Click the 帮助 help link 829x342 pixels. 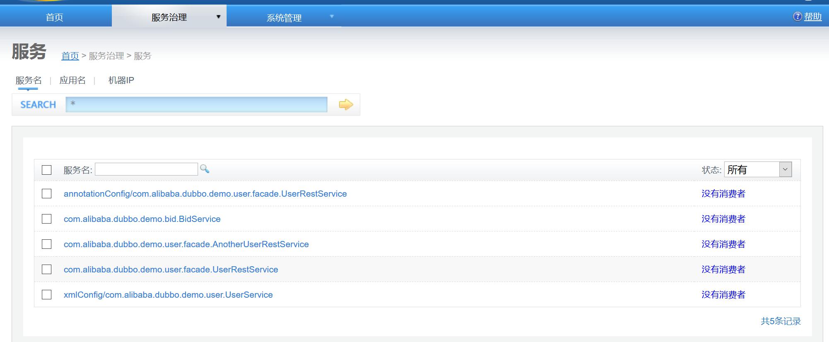(x=812, y=17)
